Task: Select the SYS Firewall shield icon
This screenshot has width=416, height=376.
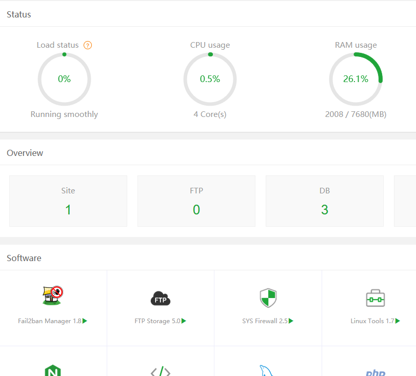Action: (x=268, y=298)
